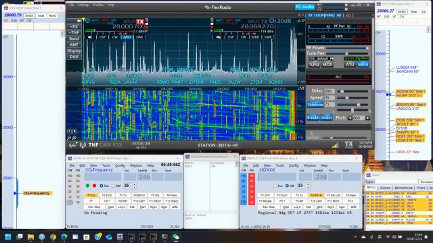Image resolution: width=433 pixels, height=243 pixels.
Task: Open DAX menu on panadapter side
Action: pyautogui.click(x=74, y=57)
